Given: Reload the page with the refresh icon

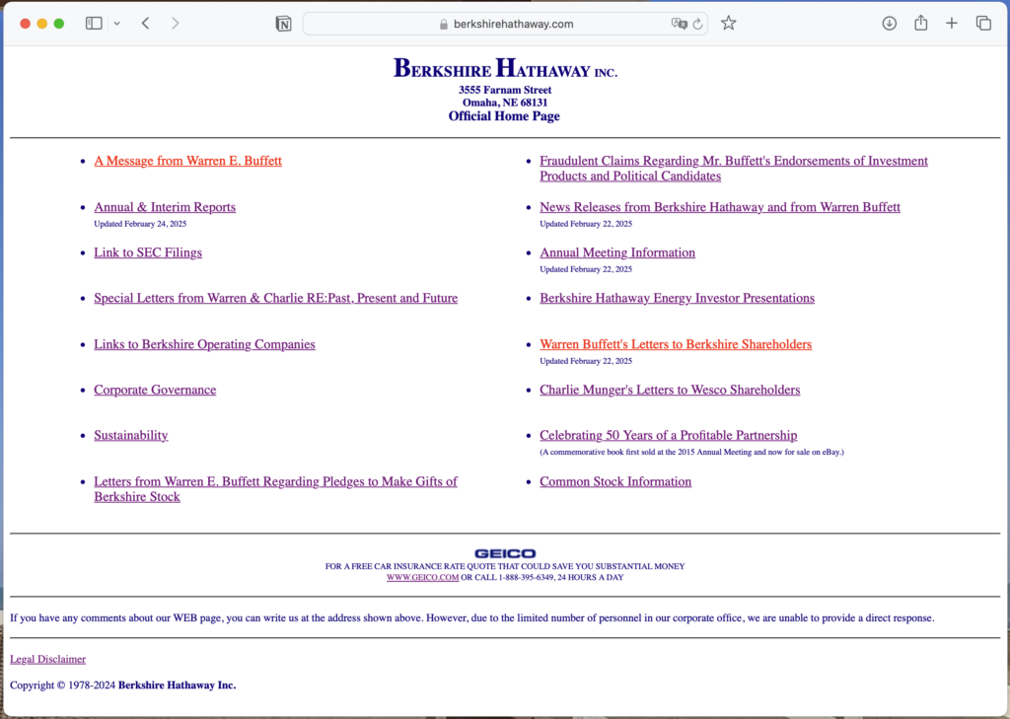Looking at the screenshot, I should (x=697, y=24).
